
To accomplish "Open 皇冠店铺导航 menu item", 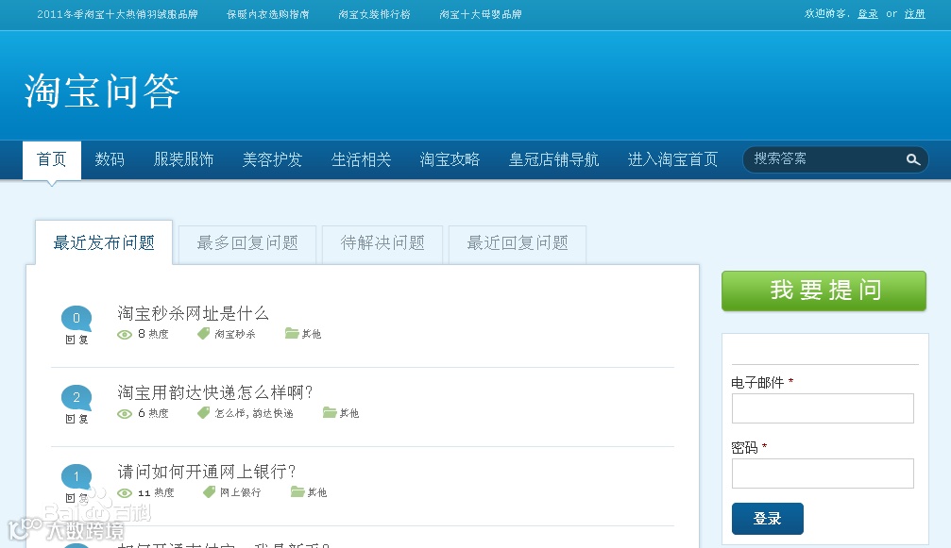I will coord(553,159).
